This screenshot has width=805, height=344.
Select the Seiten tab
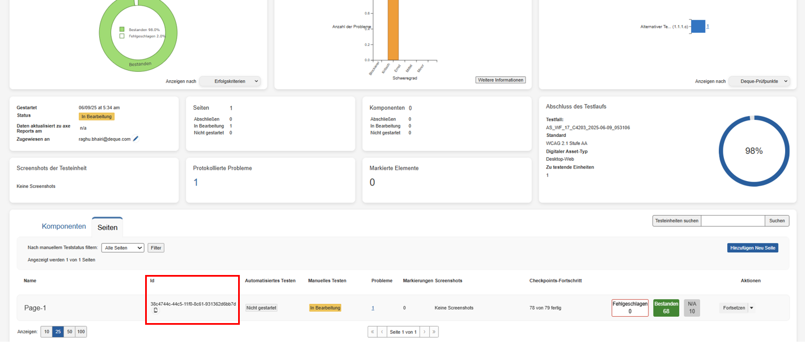tap(107, 227)
